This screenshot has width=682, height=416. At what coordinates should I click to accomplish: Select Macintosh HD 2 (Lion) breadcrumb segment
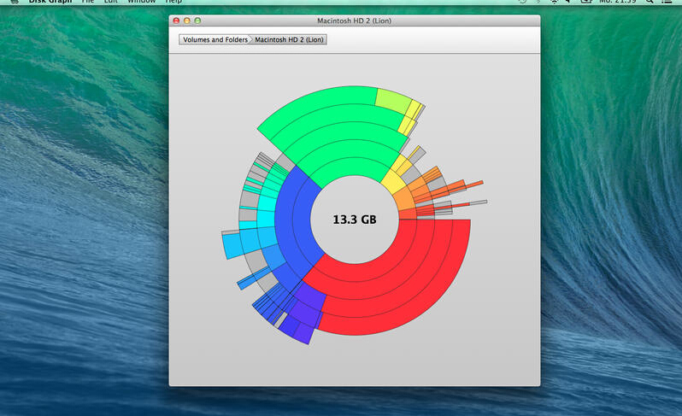pyautogui.click(x=289, y=39)
